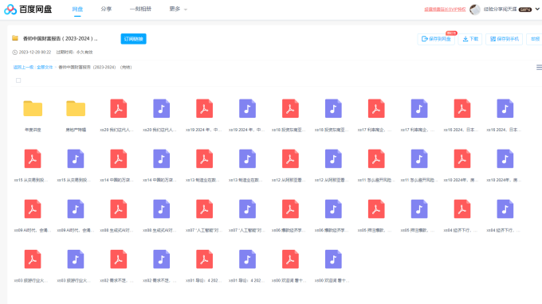Open the xs17 audio file

click(x=419, y=109)
